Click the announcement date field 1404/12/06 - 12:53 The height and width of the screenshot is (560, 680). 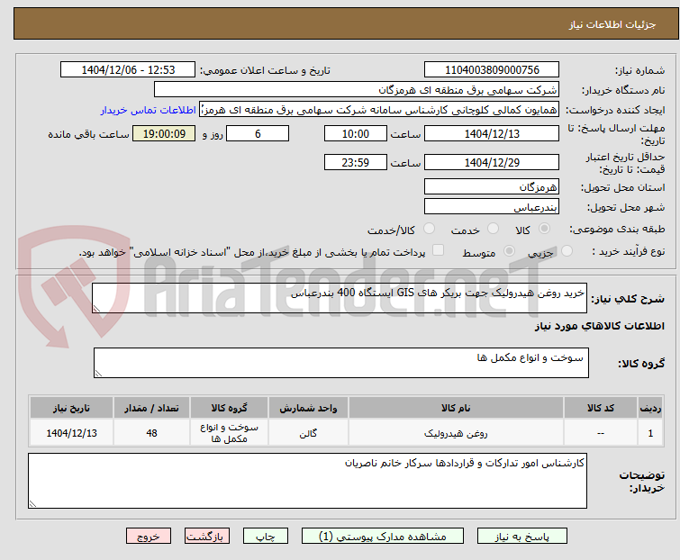(x=128, y=70)
